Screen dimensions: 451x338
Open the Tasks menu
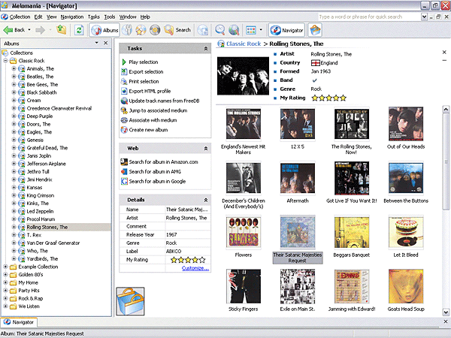pos(94,17)
